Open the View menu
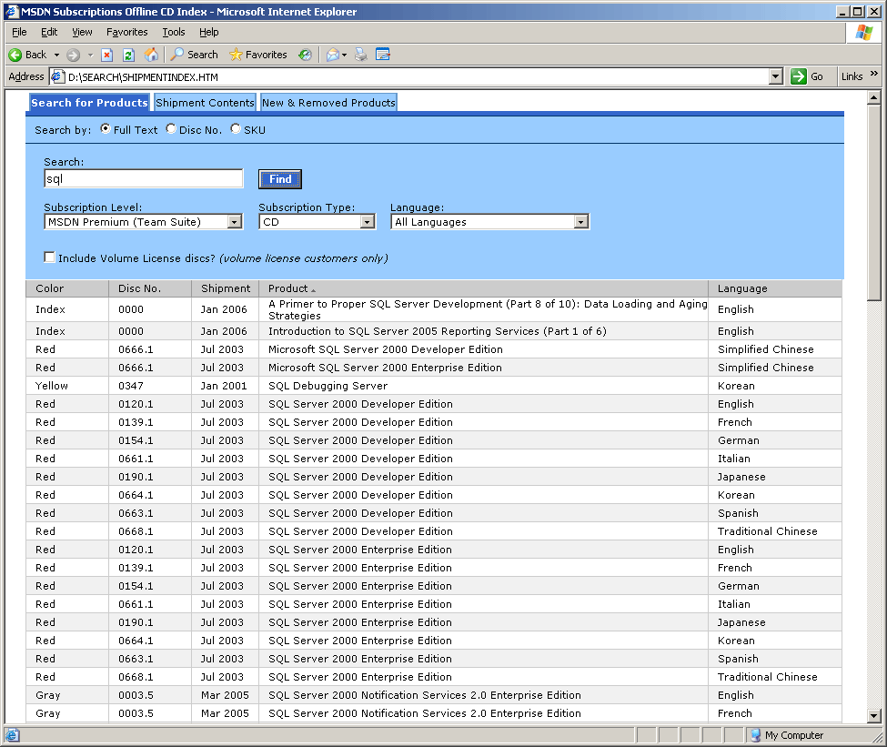 pyautogui.click(x=82, y=32)
